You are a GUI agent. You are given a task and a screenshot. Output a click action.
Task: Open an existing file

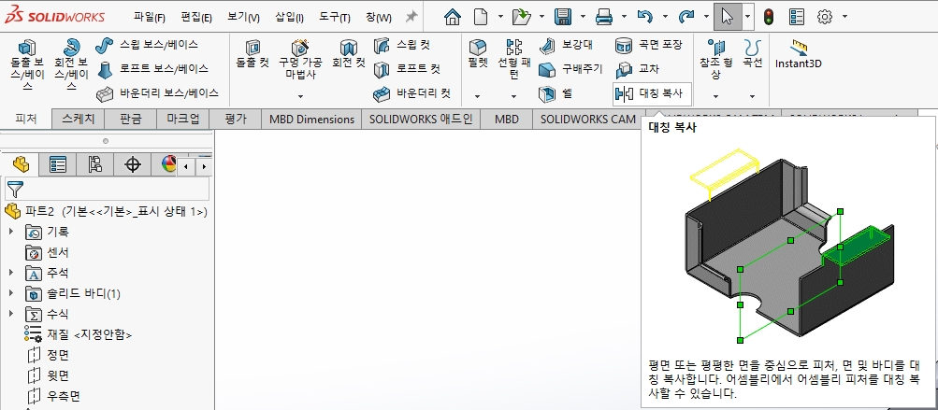(522, 17)
